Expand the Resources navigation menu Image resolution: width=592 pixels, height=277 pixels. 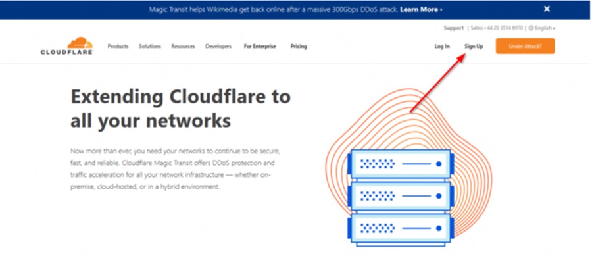pos(183,47)
